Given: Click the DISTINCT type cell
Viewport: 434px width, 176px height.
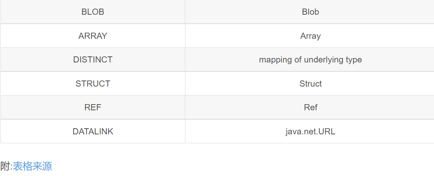Looking at the screenshot, I should (x=93, y=60).
